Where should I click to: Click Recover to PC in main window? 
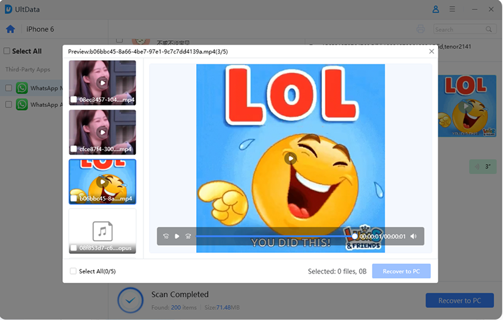click(460, 301)
